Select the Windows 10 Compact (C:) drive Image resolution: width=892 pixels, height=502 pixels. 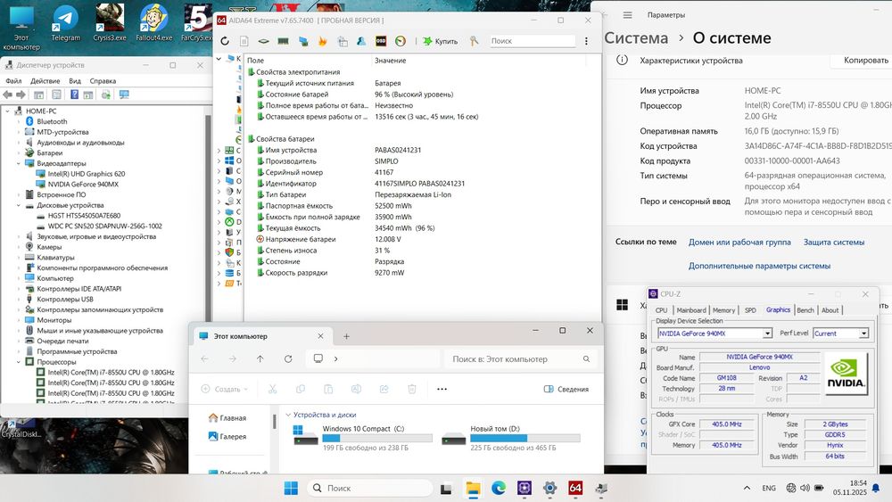(x=362, y=438)
